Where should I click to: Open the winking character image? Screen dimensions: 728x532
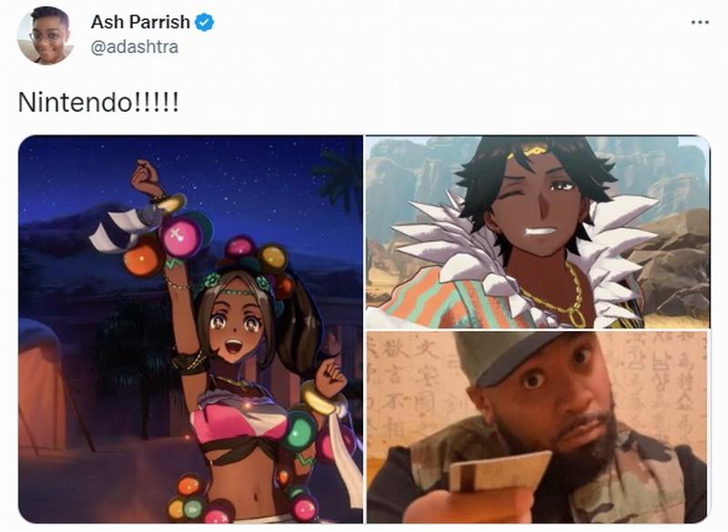(x=538, y=232)
